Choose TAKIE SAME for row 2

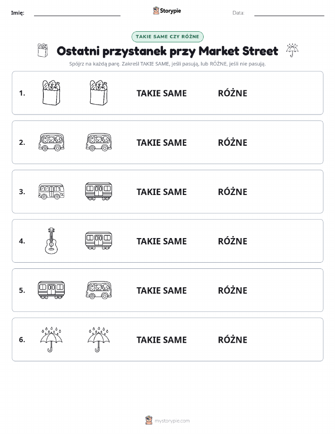pyautogui.click(x=162, y=142)
